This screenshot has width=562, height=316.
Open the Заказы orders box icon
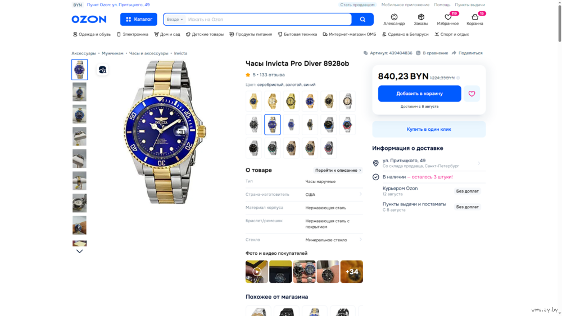[421, 17]
